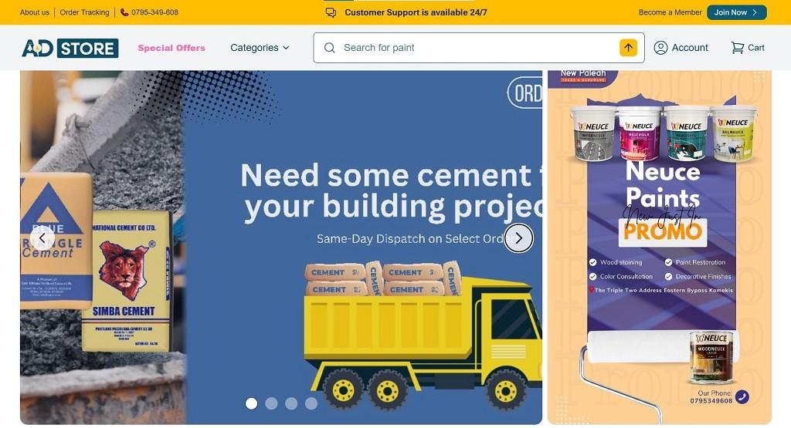Open the Special Offers menu item
This screenshot has height=428, width=791.
(171, 48)
